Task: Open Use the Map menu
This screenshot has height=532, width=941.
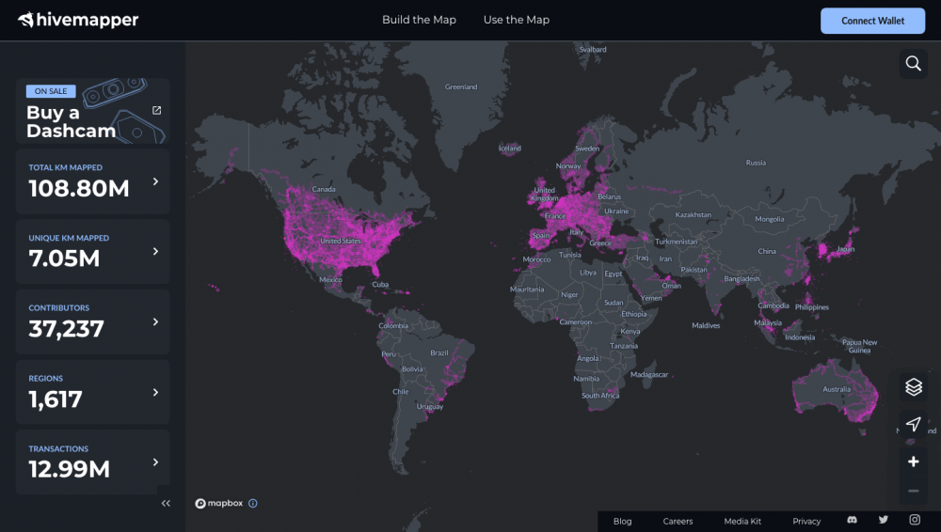Action: 516,20
